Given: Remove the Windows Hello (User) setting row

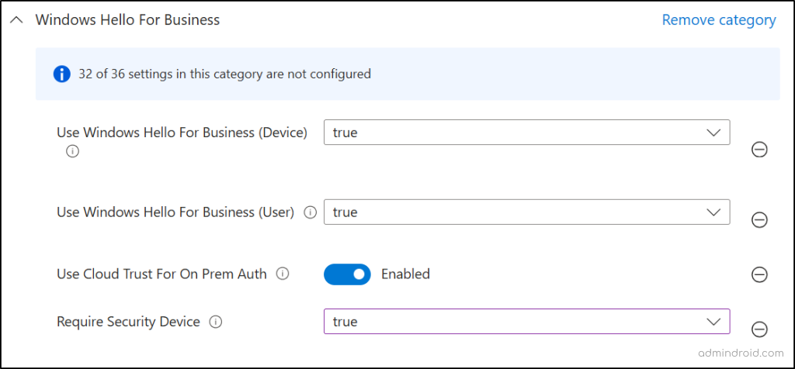Looking at the screenshot, I should coord(759,220).
